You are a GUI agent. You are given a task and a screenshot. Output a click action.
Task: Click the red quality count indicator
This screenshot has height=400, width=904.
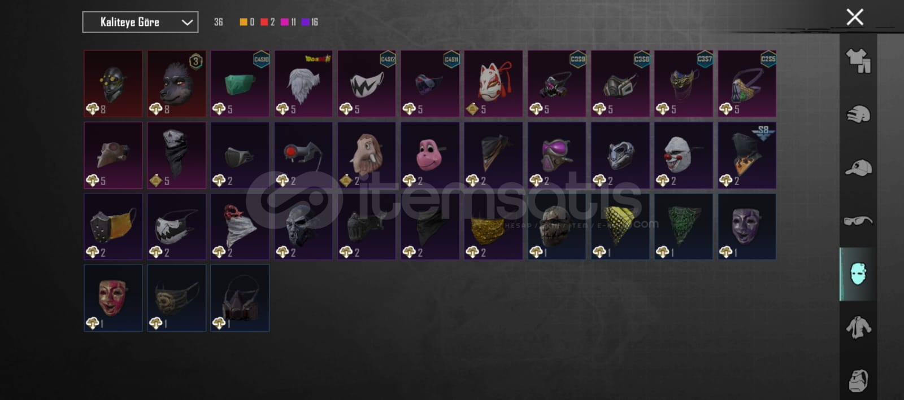[x=267, y=22]
